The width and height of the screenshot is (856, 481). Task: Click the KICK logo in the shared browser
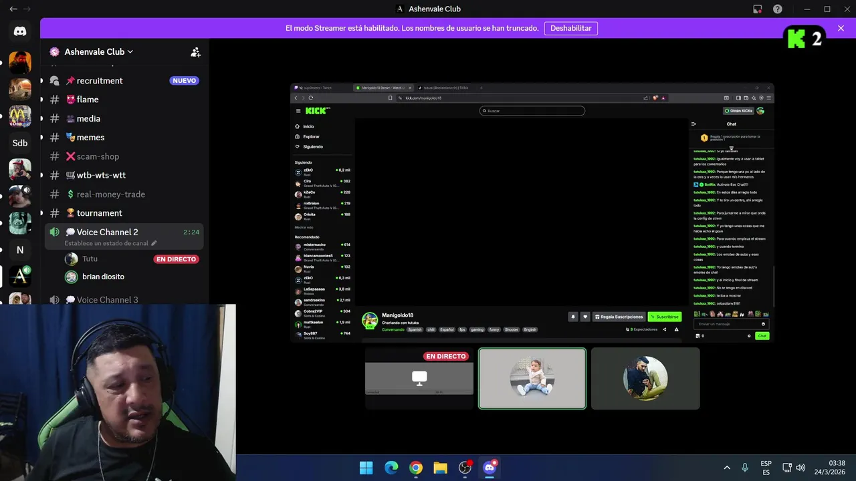coord(314,111)
